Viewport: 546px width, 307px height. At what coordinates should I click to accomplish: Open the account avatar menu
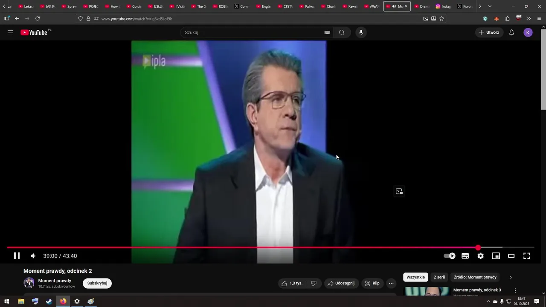528,32
